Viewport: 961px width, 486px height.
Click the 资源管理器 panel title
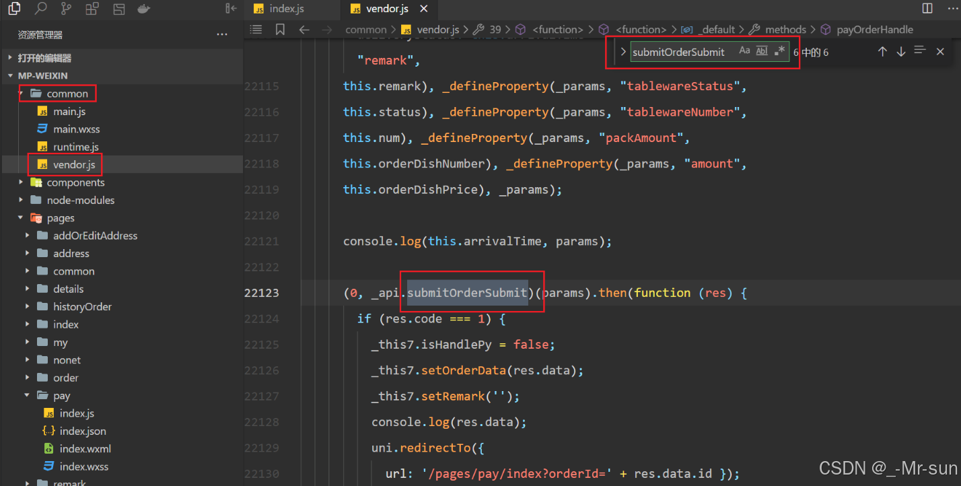pyautogui.click(x=40, y=34)
